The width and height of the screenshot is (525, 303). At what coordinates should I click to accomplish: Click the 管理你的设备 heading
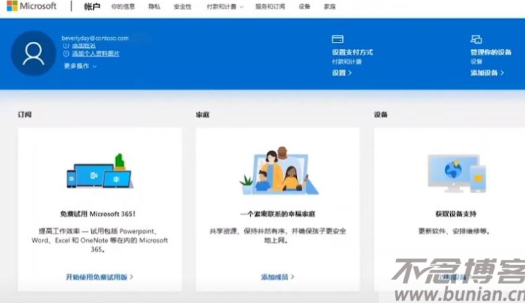[x=491, y=52]
